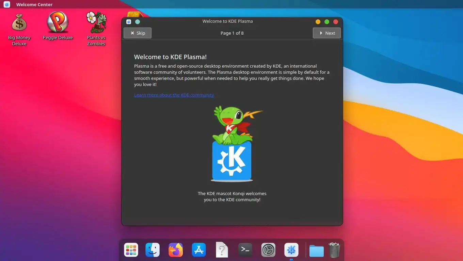Click the Welcome to KDE Plasma! heading

pyautogui.click(x=170, y=57)
